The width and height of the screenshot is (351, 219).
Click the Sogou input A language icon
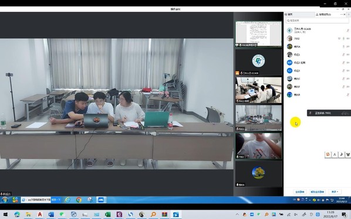(x=335, y=155)
